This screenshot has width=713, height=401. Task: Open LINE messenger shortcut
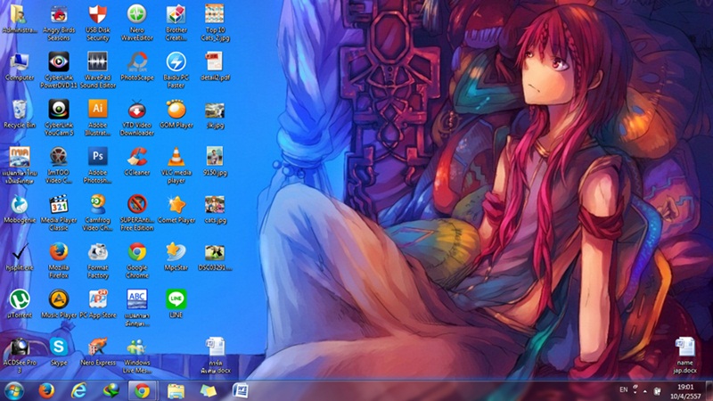tap(176, 304)
